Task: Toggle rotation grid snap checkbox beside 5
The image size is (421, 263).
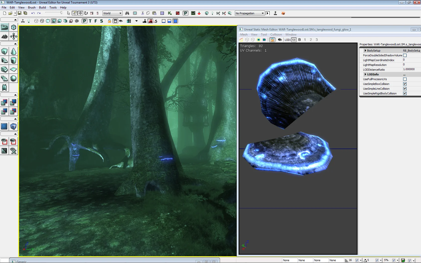Action: click(377, 260)
